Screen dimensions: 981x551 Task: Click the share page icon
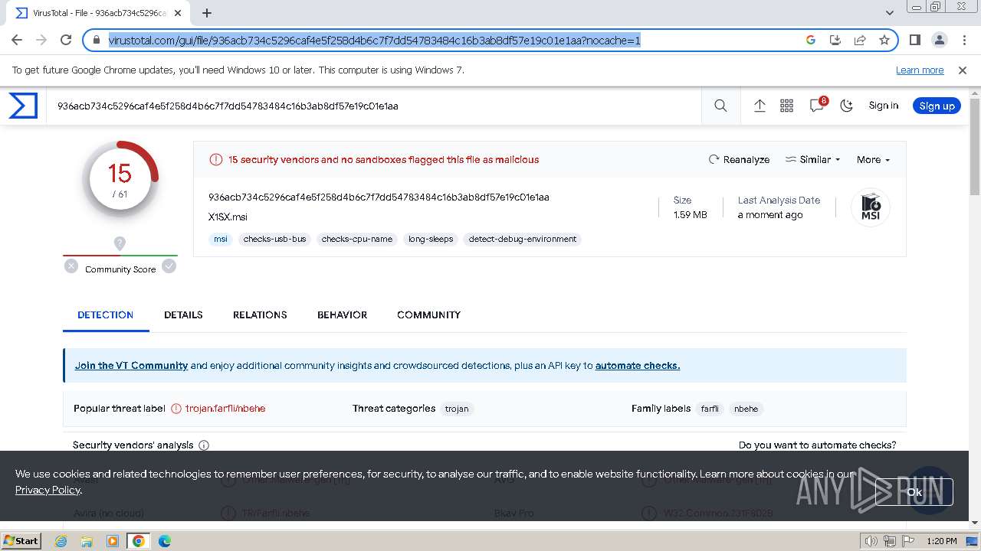click(860, 41)
